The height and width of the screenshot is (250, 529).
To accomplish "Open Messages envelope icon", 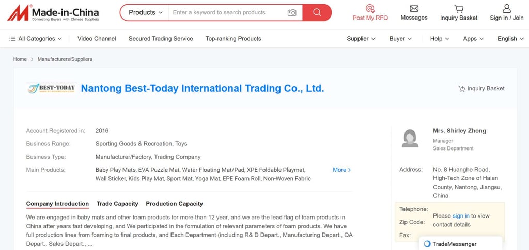I will tap(414, 8).
